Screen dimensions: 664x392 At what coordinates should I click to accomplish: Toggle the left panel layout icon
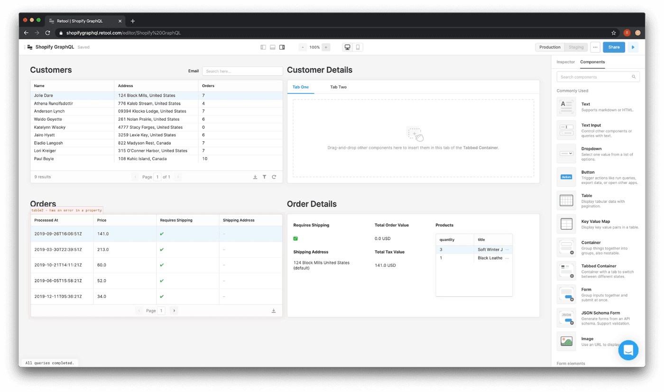tap(263, 47)
